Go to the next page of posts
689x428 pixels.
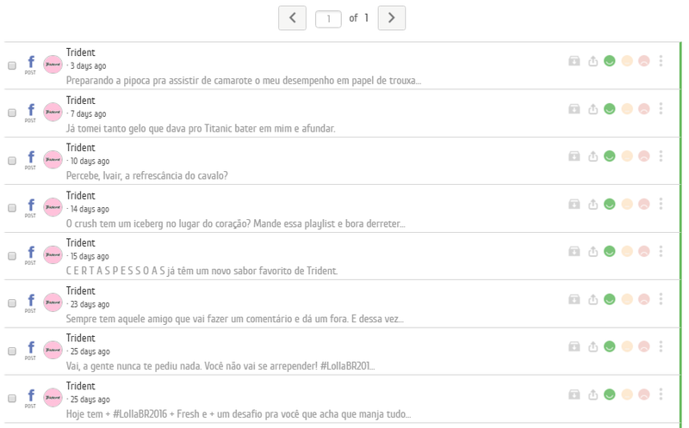coord(392,17)
